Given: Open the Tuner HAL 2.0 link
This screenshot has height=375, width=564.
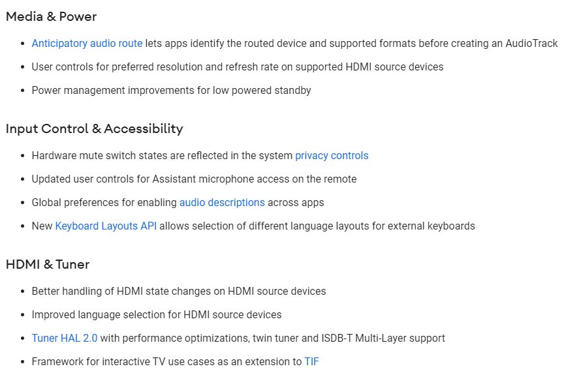Looking at the screenshot, I should pyautogui.click(x=65, y=338).
